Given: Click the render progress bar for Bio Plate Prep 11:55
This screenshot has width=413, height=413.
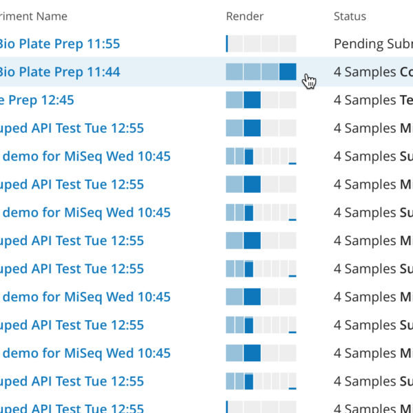Looking at the screenshot, I should 261,44.
